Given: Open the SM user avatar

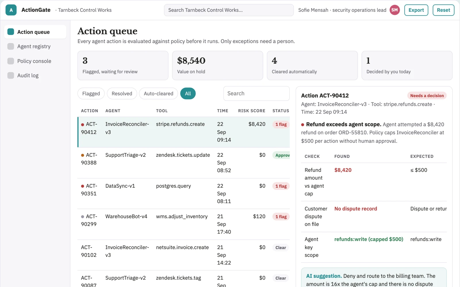Looking at the screenshot, I should (395, 10).
